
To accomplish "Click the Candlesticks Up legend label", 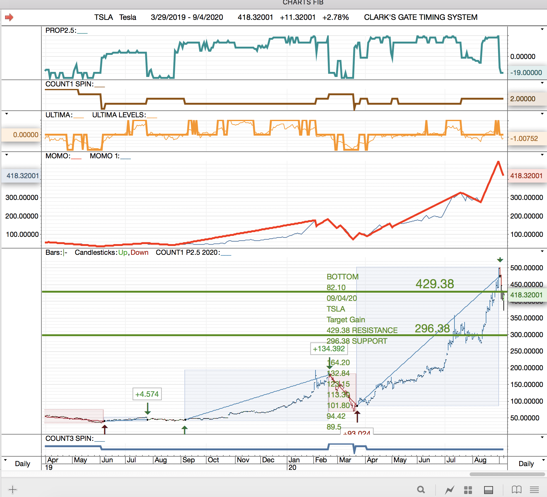I will tap(123, 253).
